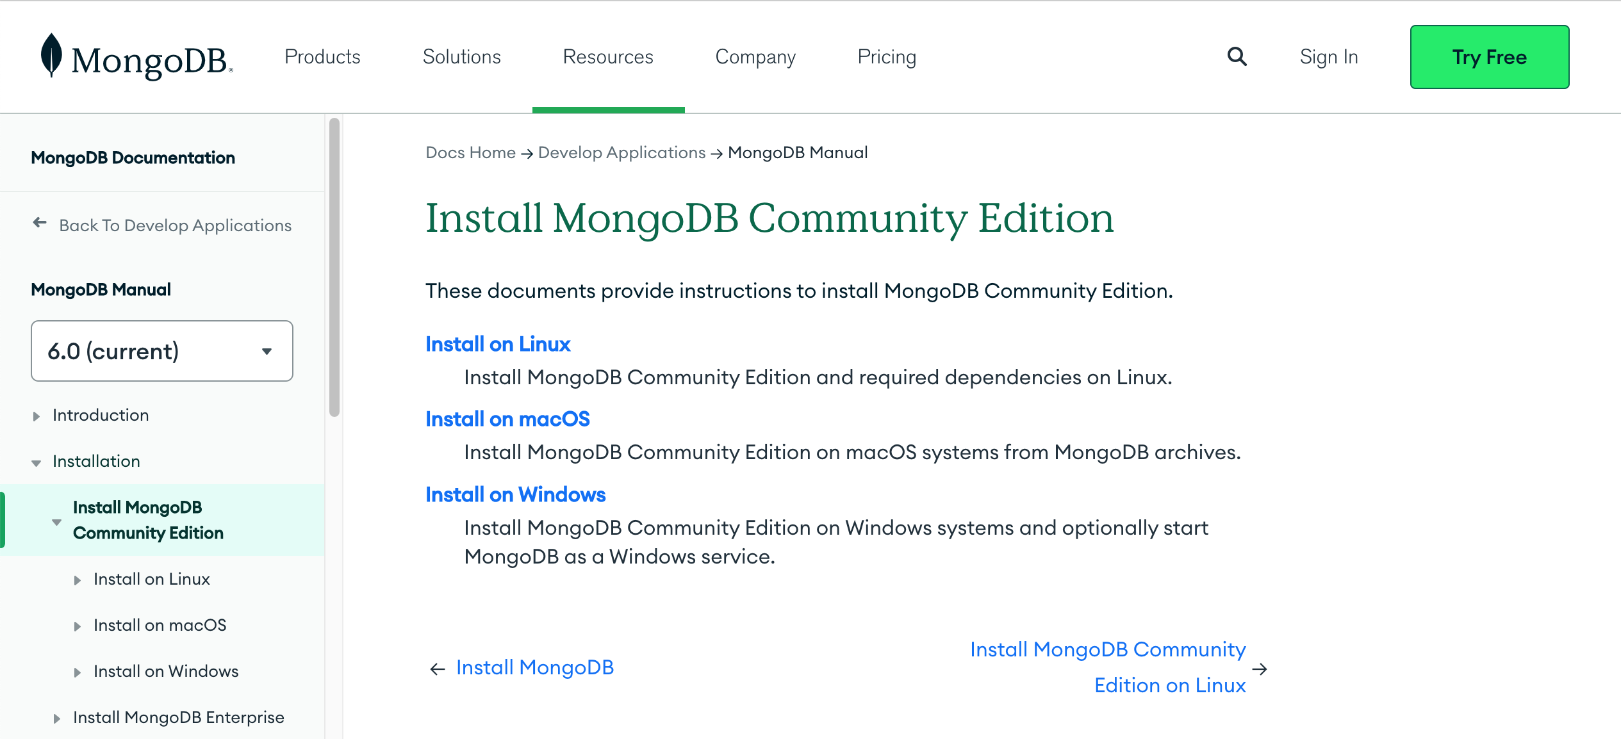
Task: Go to next page Install MongoDB Community Edition on Linux
Action: click(1108, 668)
